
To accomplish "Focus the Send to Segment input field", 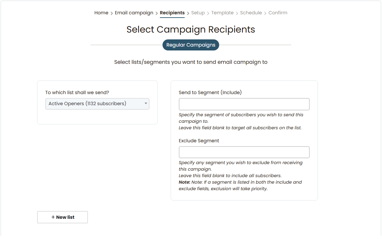I will pos(244,104).
